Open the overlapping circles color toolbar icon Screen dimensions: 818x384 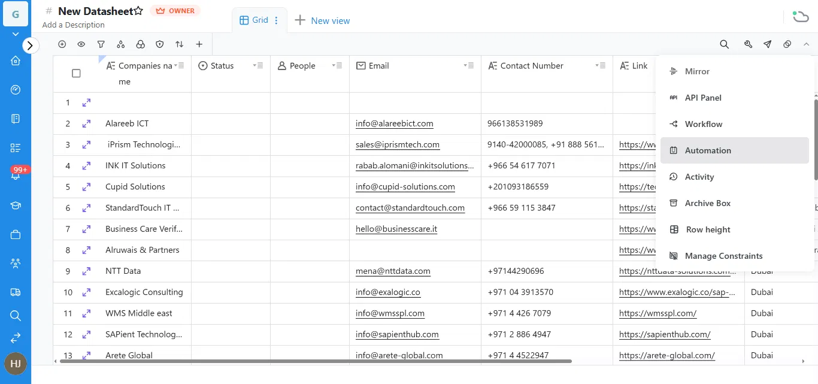[x=140, y=44]
